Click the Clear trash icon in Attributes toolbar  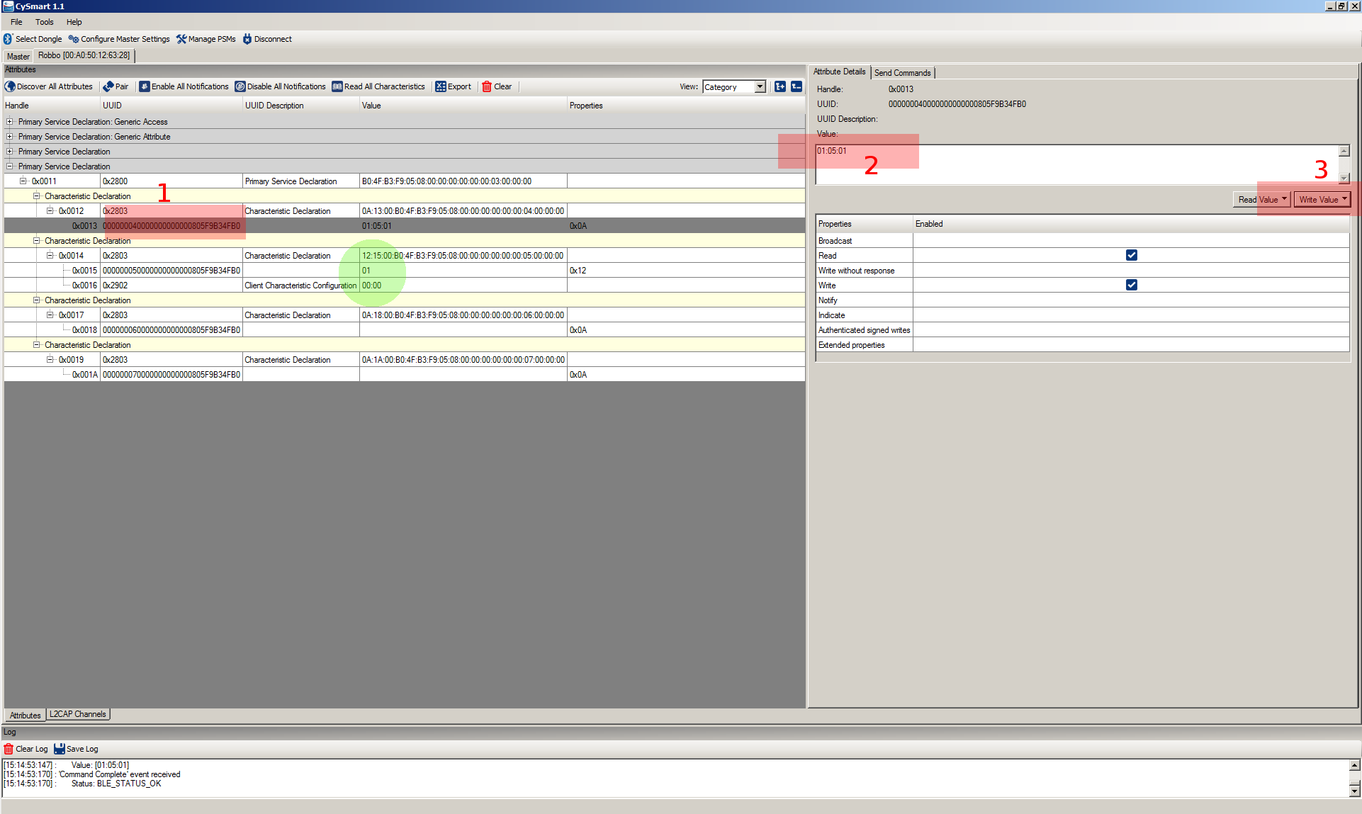[487, 86]
